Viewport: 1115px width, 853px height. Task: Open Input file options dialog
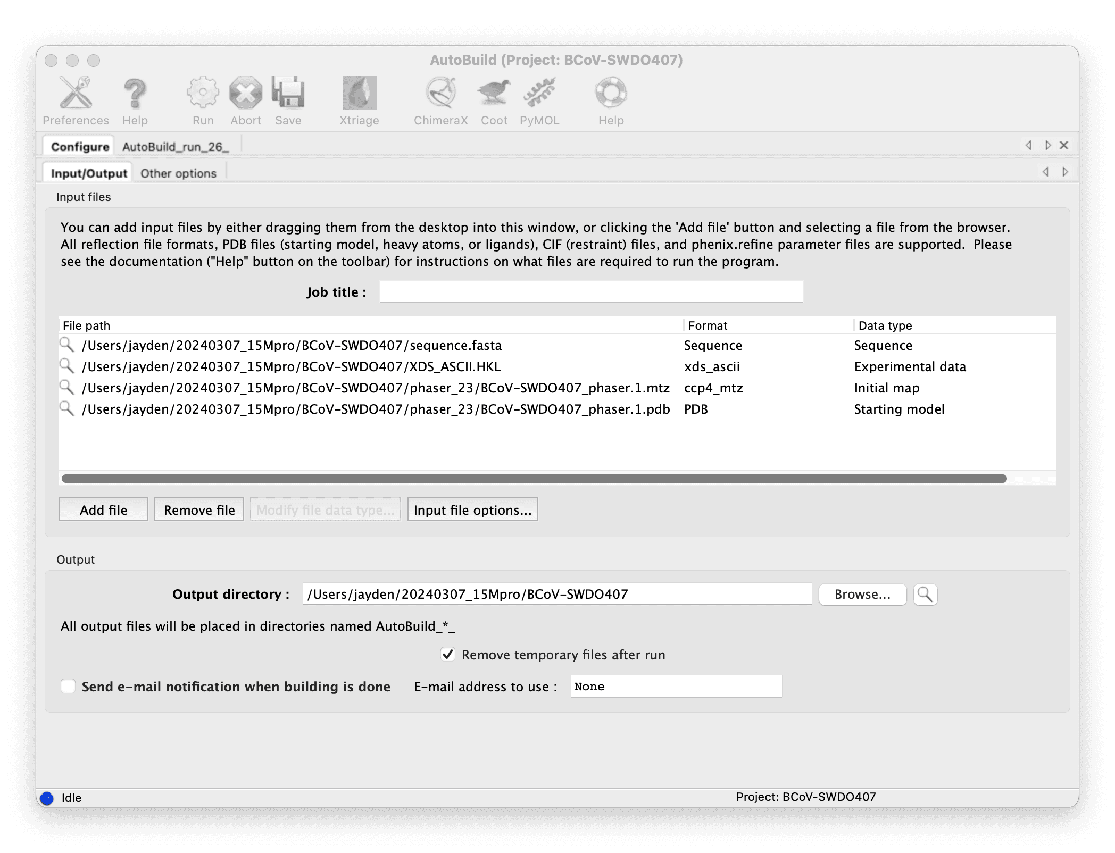(x=473, y=509)
